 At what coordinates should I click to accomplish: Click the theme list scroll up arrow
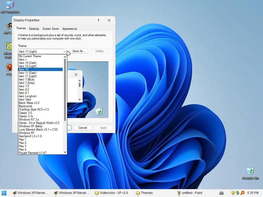[x=65, y=57]
